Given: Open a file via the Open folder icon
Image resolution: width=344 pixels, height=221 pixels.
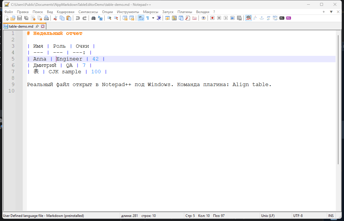Looking at the screenshot, I should (13, 18).
